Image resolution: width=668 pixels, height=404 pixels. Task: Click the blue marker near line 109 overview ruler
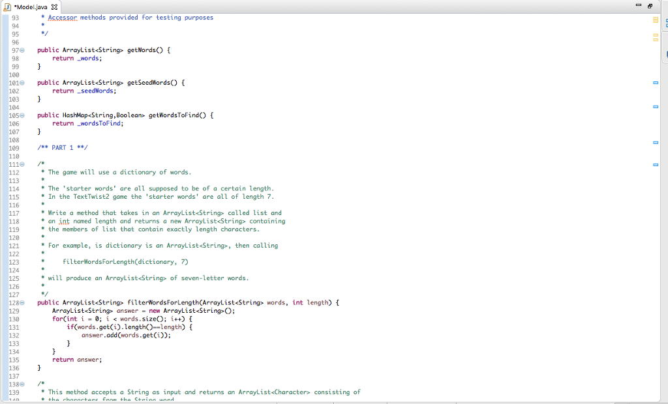click(656, 143)
